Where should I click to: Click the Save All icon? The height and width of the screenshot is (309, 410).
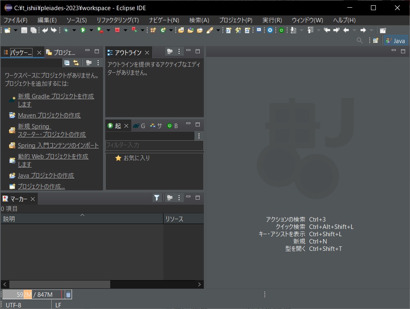33,30
